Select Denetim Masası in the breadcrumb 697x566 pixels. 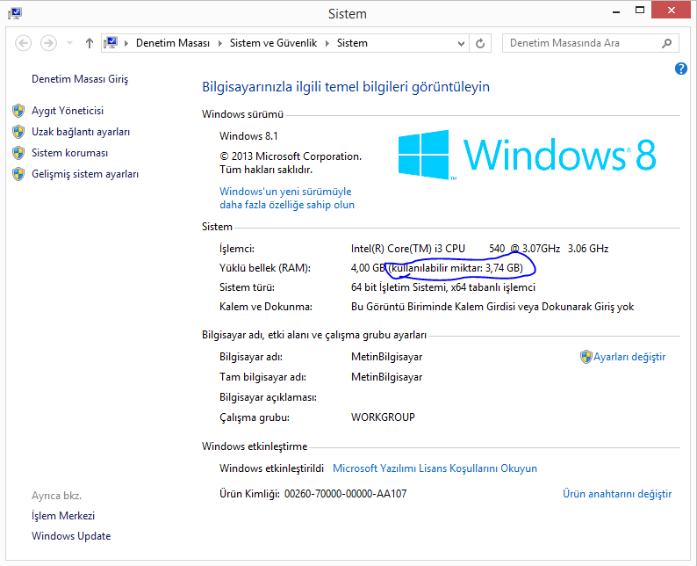[x=172, y=43]
